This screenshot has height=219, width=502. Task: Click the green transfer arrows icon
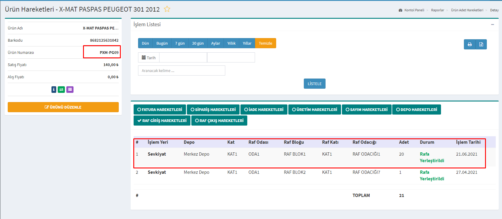[61, 90]
